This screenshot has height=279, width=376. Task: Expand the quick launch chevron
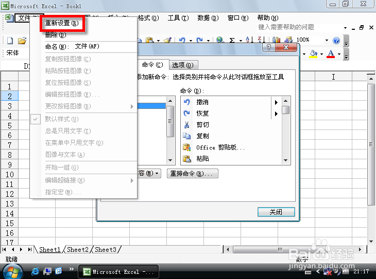[x=71, y=269]
